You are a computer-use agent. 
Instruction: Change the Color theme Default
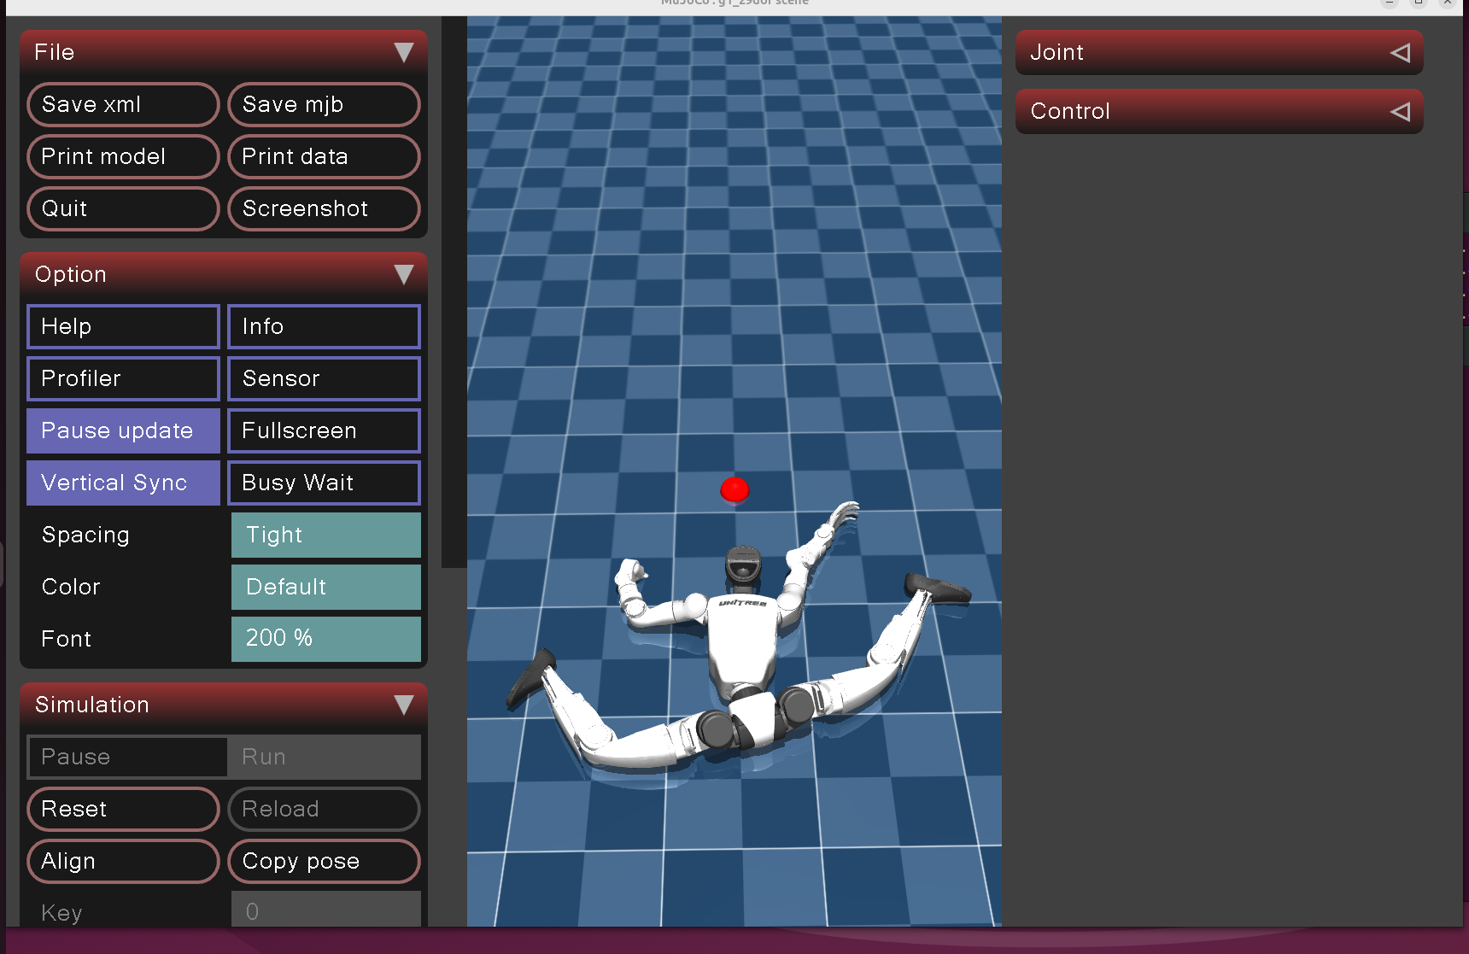[325, 587]
